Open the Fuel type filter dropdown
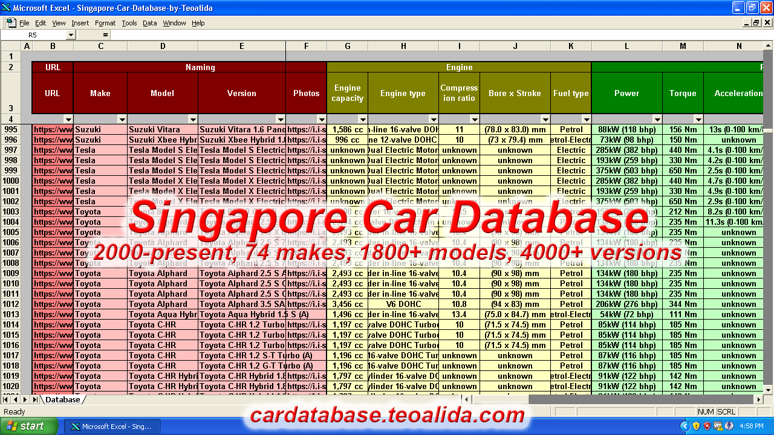Screen dimensions: 774x435 [587, 120]
